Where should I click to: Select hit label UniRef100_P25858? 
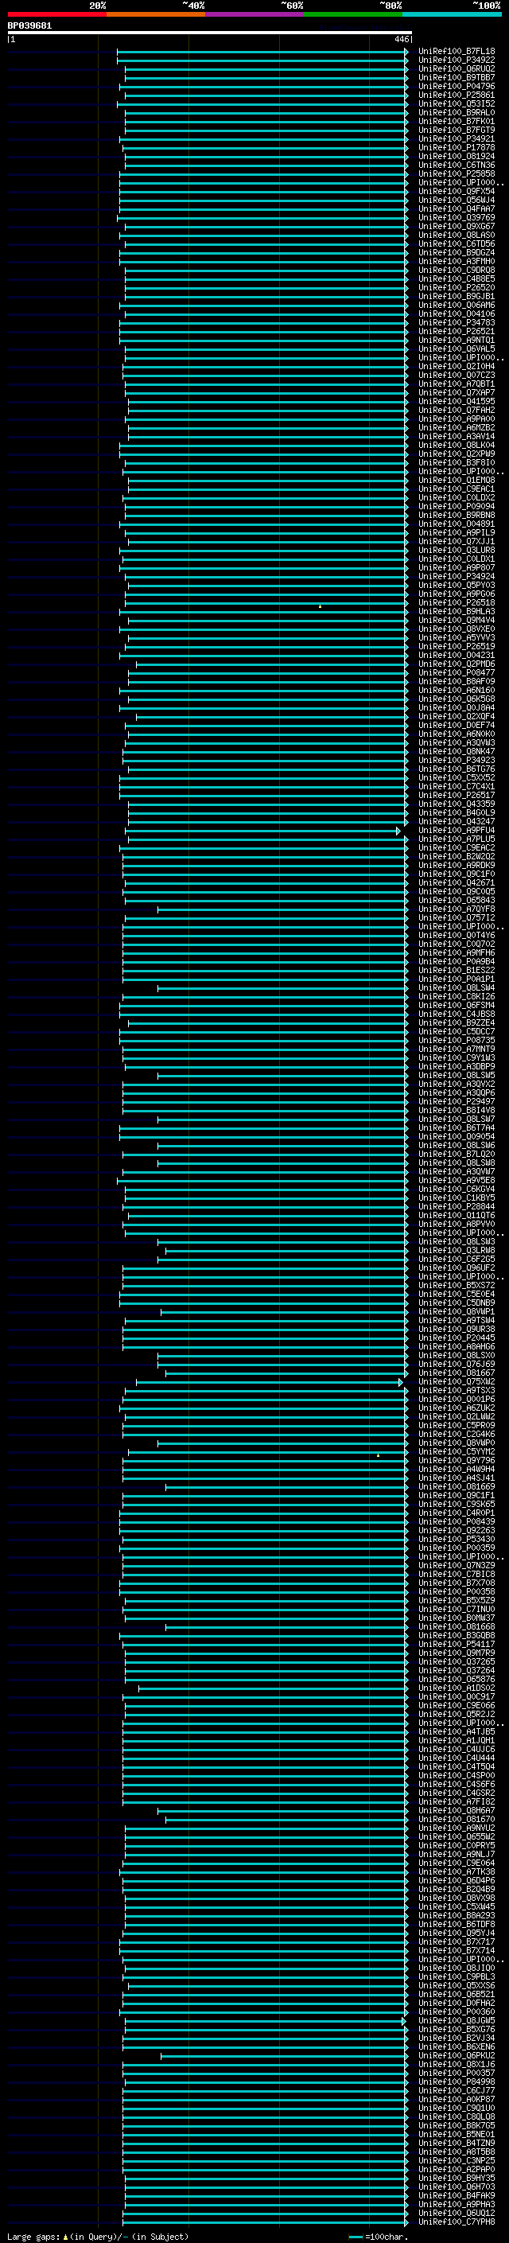point(456,174)
